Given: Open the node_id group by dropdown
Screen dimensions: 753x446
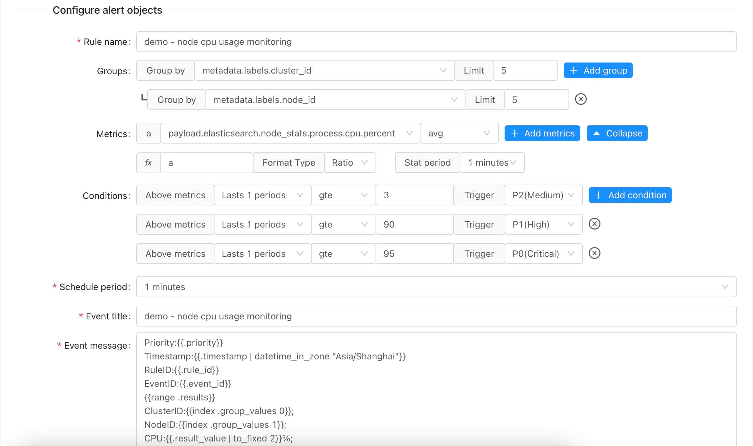Looking at the screenshot, I should (335, 100).
